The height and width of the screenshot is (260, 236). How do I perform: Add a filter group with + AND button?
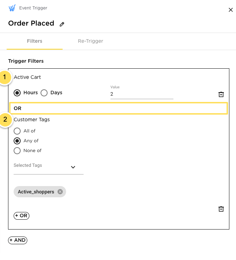(x=18, y=240)
